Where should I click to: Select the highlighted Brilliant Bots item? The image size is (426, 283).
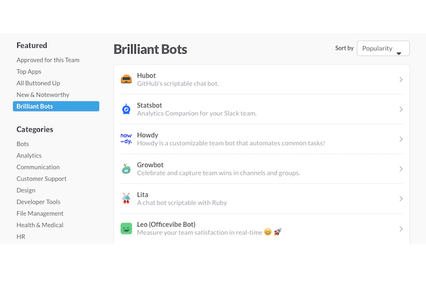click(x=56, y=106)
